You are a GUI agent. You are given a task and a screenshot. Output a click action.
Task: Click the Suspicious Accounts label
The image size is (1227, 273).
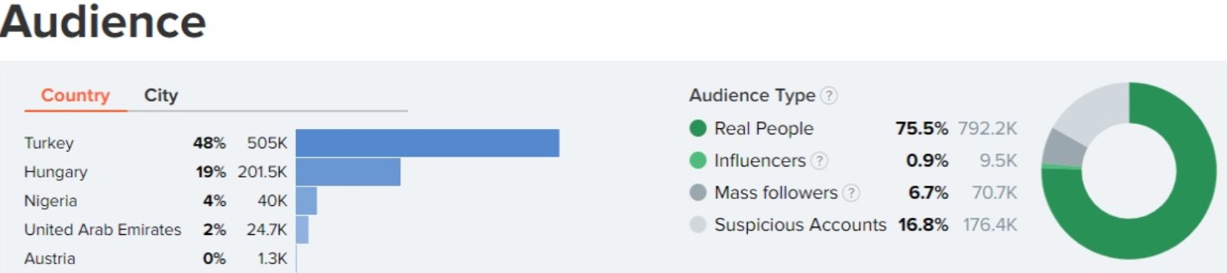[800, 225]
